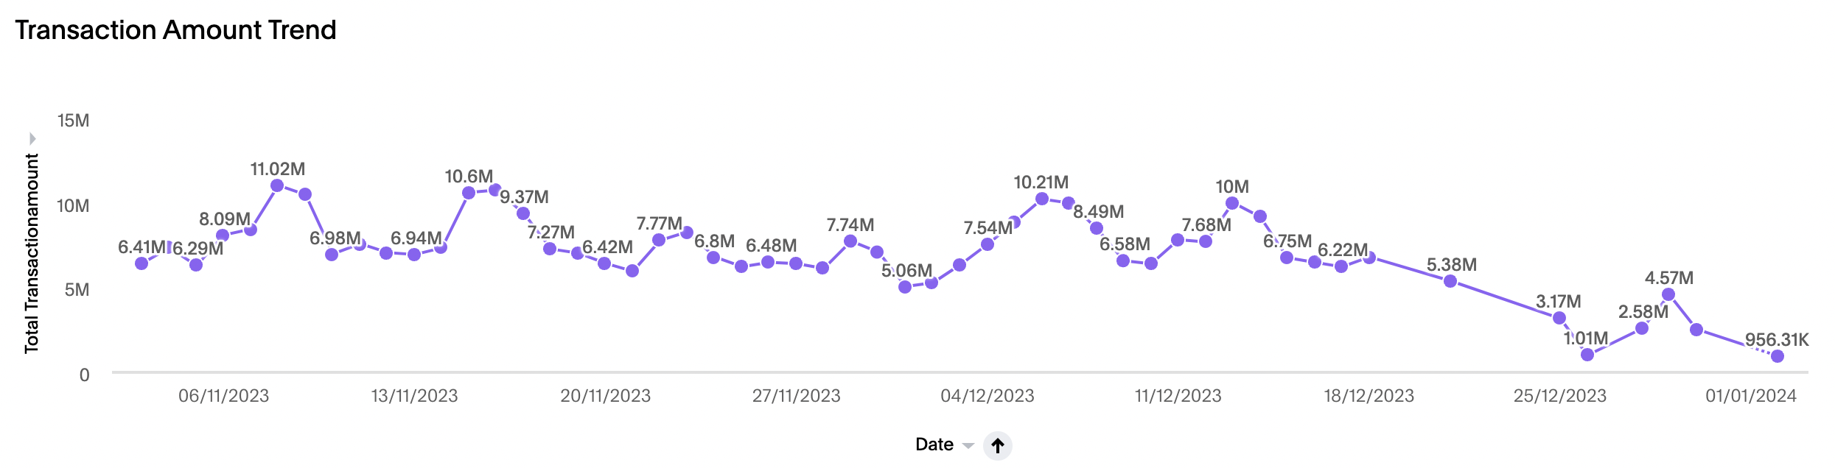Screen dimensions: 1835x468
Task: Click the ascending sort arrow icon
Action: coord(997,445)
